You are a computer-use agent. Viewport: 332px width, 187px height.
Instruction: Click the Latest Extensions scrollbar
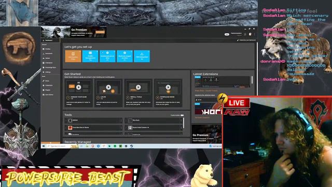(x=252, y=80)
